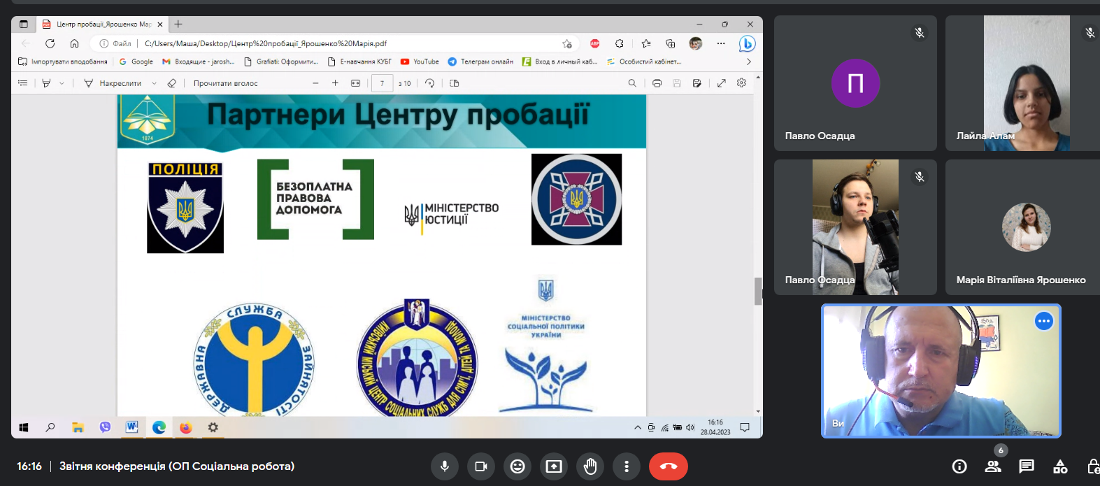Show hidden tray icons chevron
1100x486 pixels.
637,427
